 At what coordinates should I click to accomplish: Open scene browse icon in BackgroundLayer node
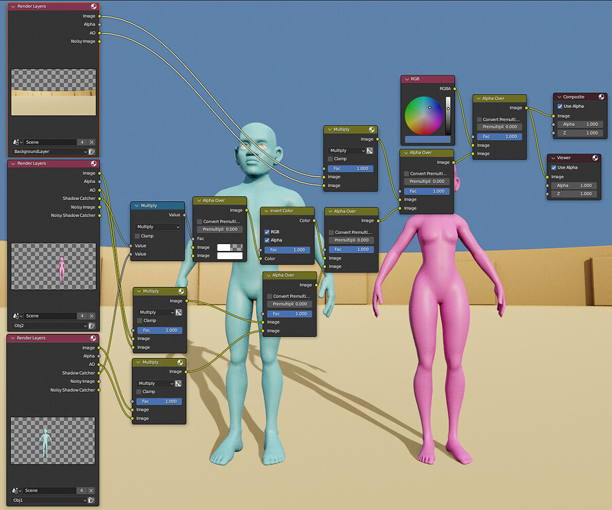click(x=18, y=142)
